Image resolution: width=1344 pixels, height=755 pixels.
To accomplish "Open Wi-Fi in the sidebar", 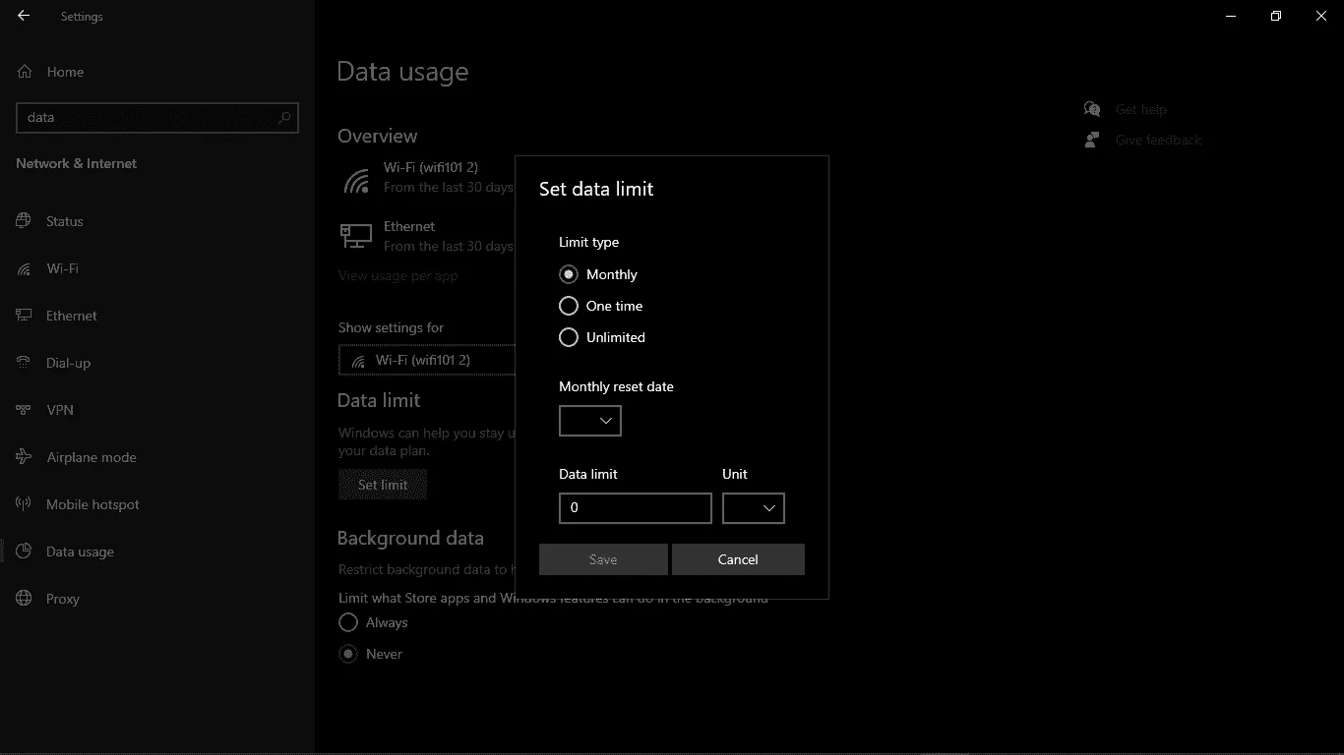I will 62,268.
